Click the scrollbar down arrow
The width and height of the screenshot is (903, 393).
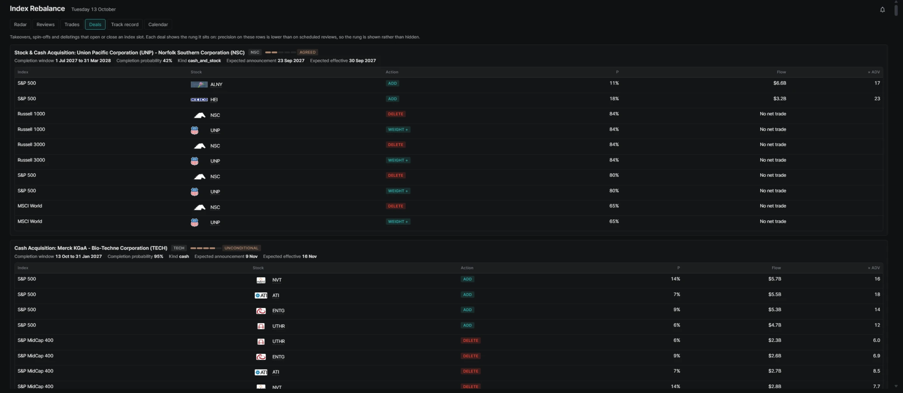pyautogui.click(x=896, y=386)
